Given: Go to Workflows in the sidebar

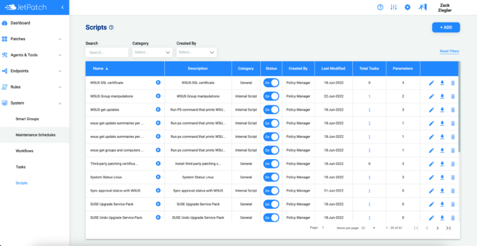Looking at the screenshot, I should tap(25, 151).
